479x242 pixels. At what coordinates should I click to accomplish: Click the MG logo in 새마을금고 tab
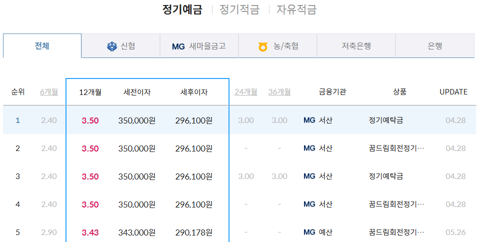point(178,46)
